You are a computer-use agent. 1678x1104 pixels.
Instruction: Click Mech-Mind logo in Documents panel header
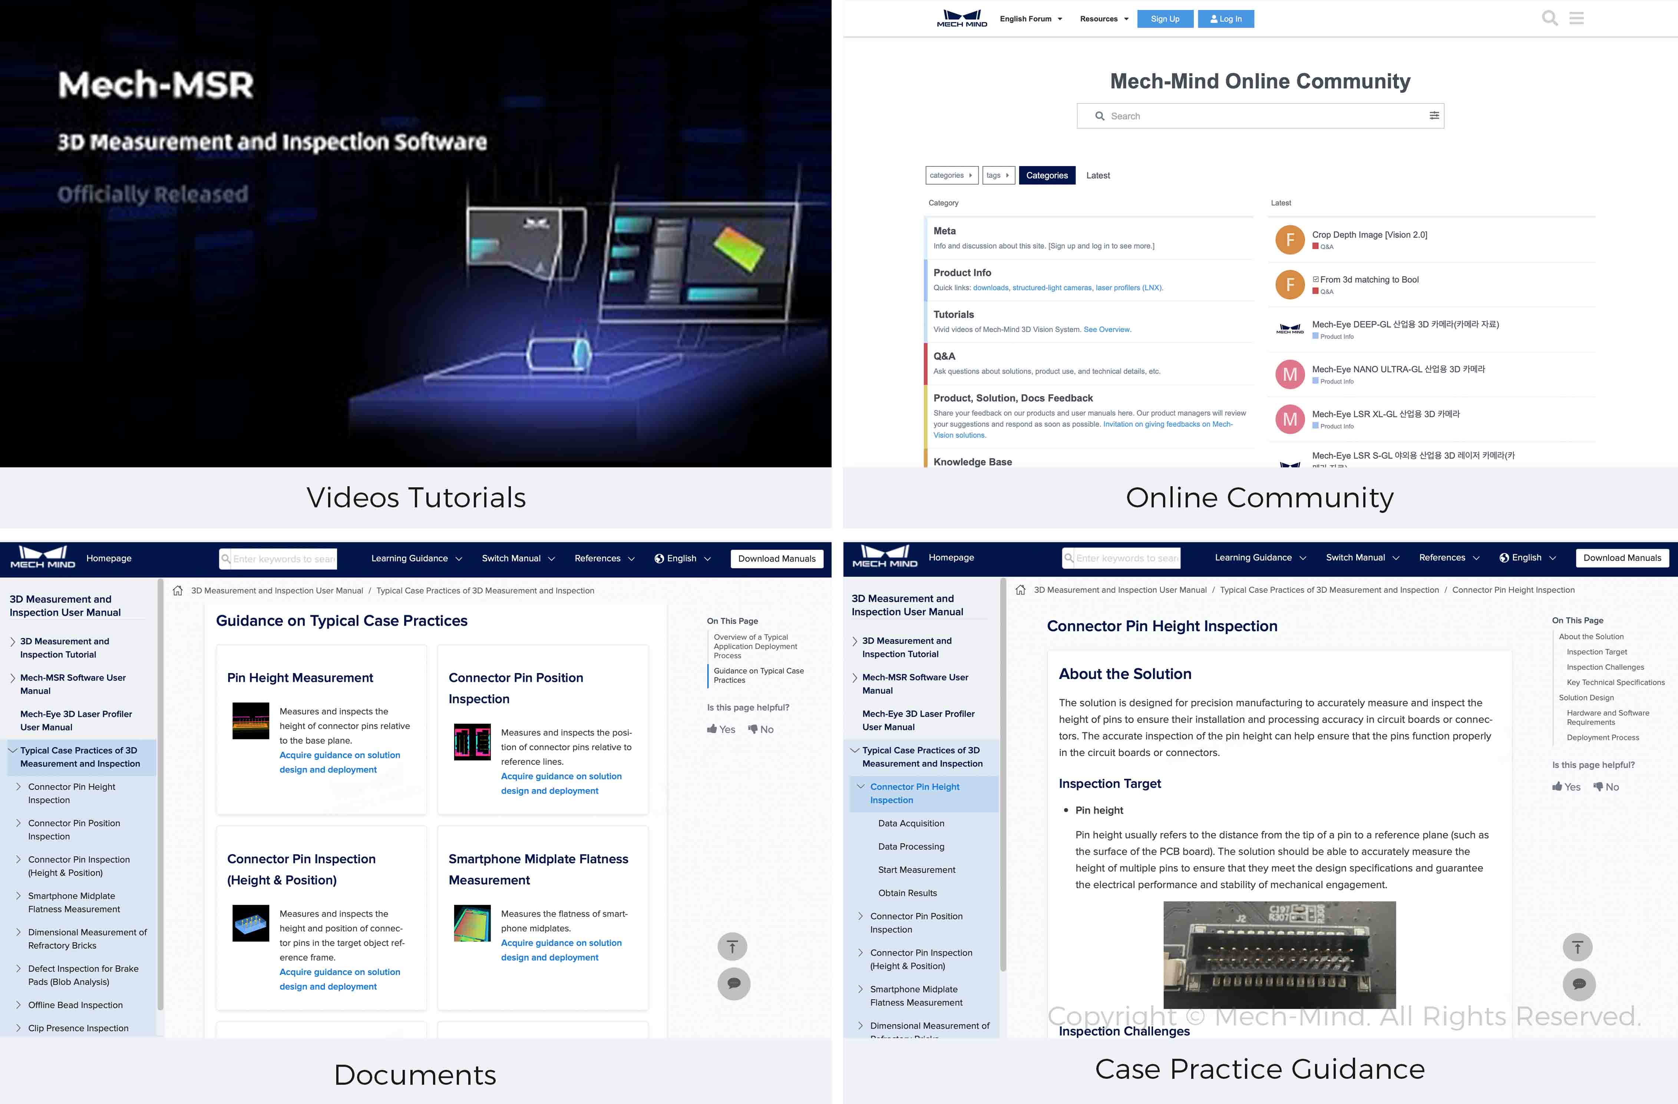[42, 557]
